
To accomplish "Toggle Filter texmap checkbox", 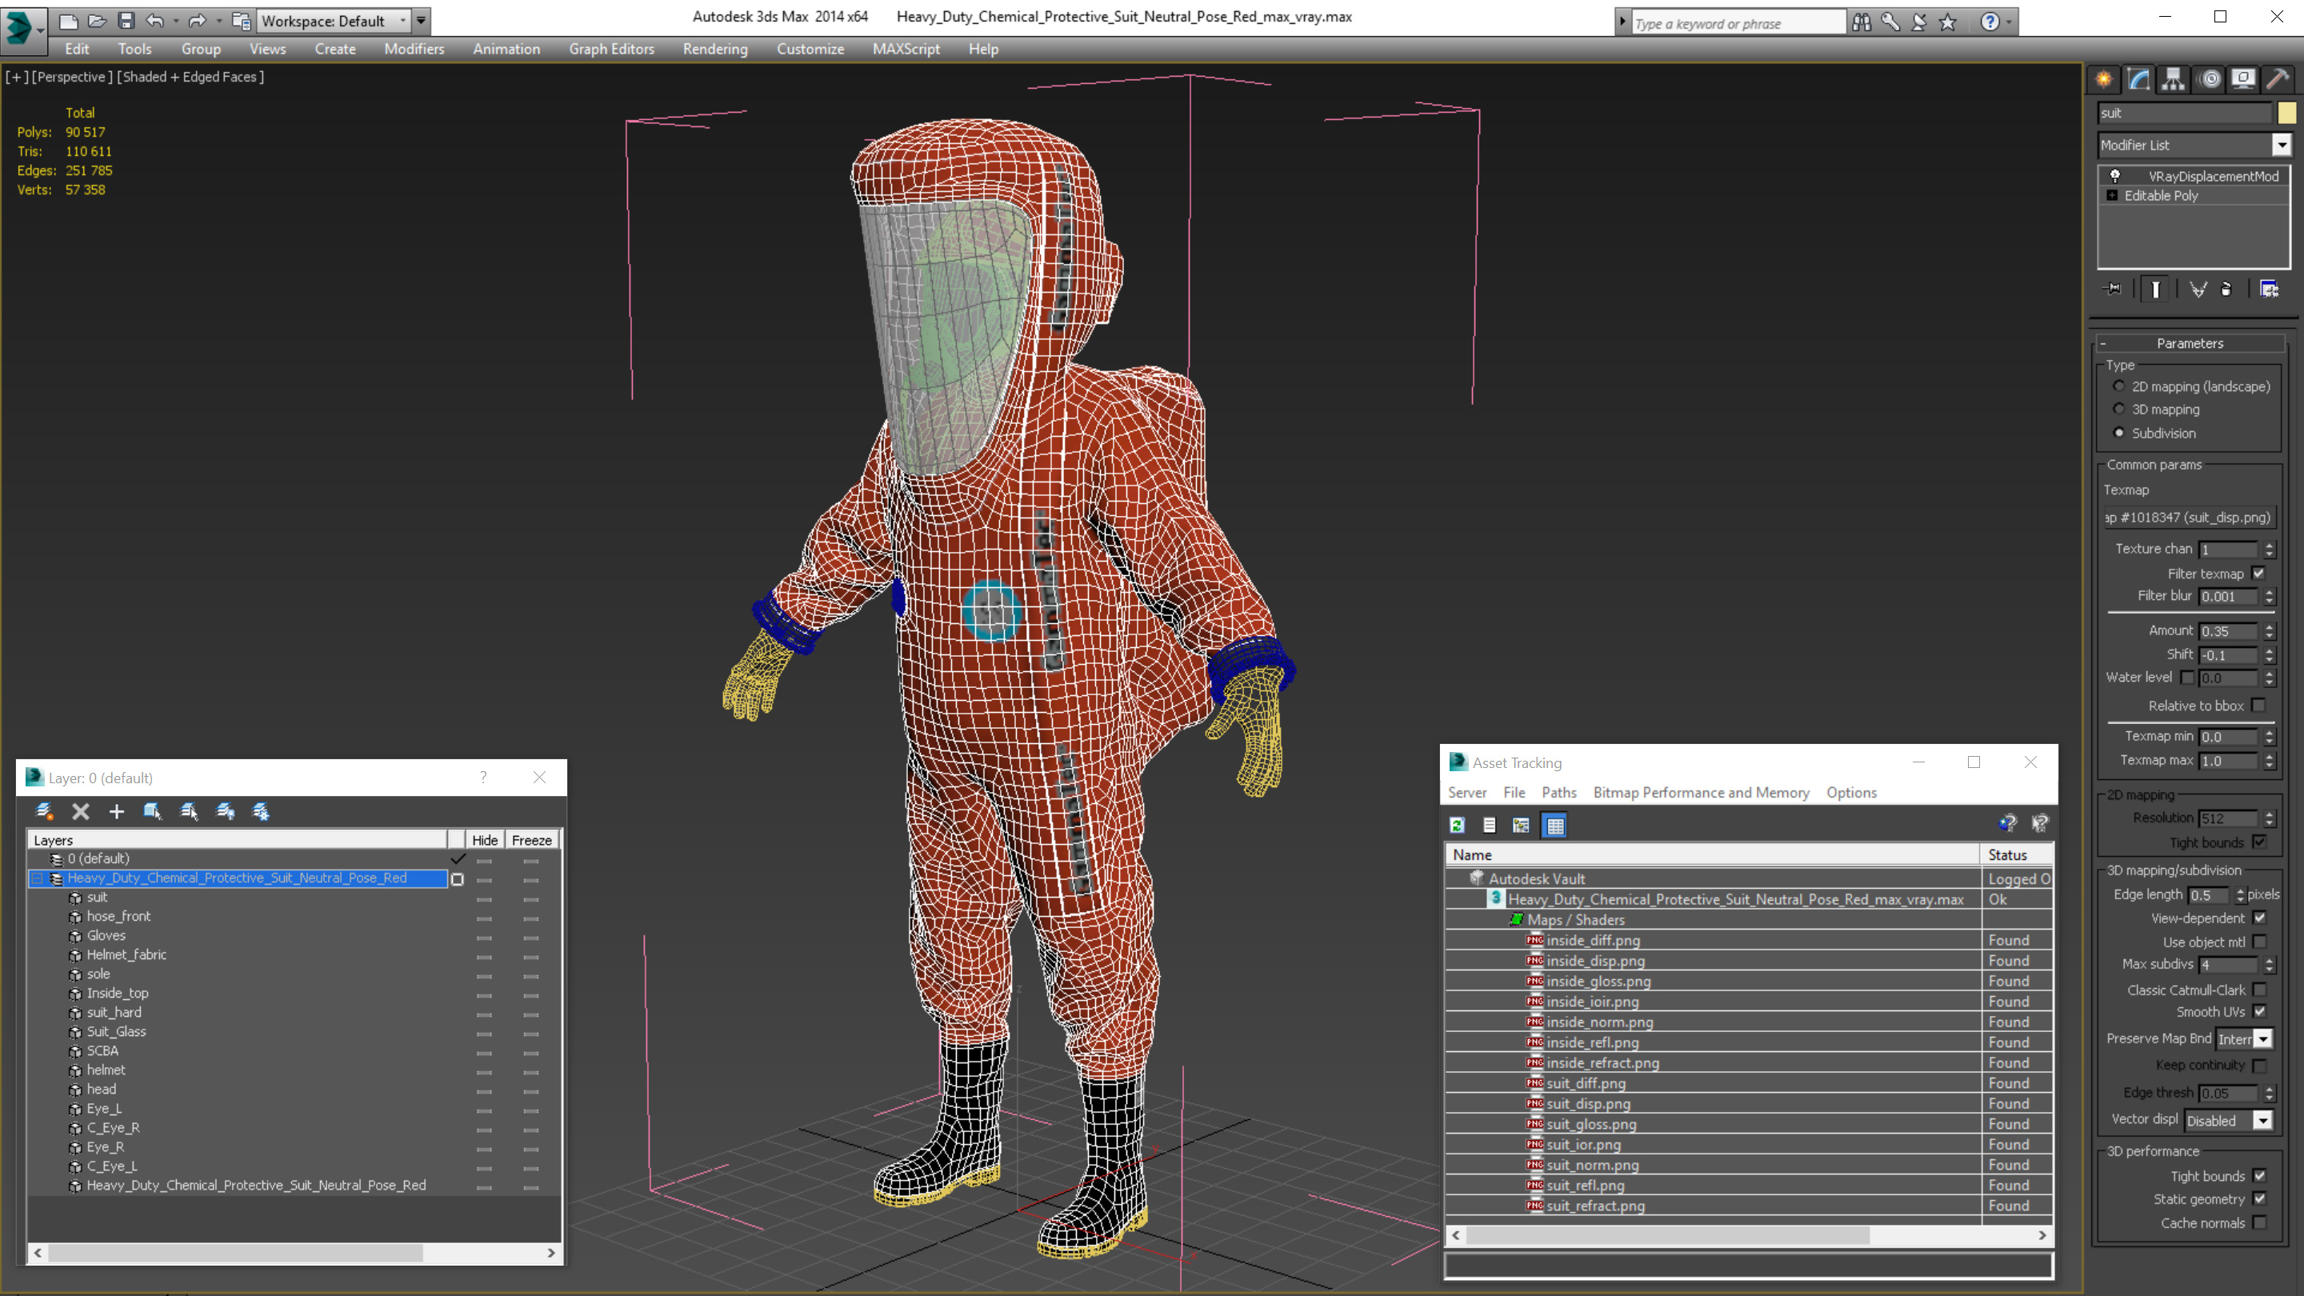I will pos(2258,574).
